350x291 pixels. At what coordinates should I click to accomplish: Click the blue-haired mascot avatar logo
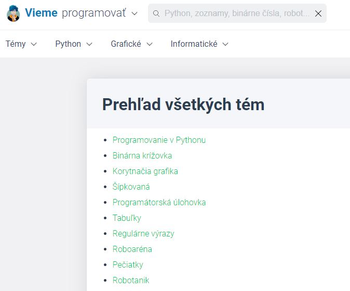(14, 14)
